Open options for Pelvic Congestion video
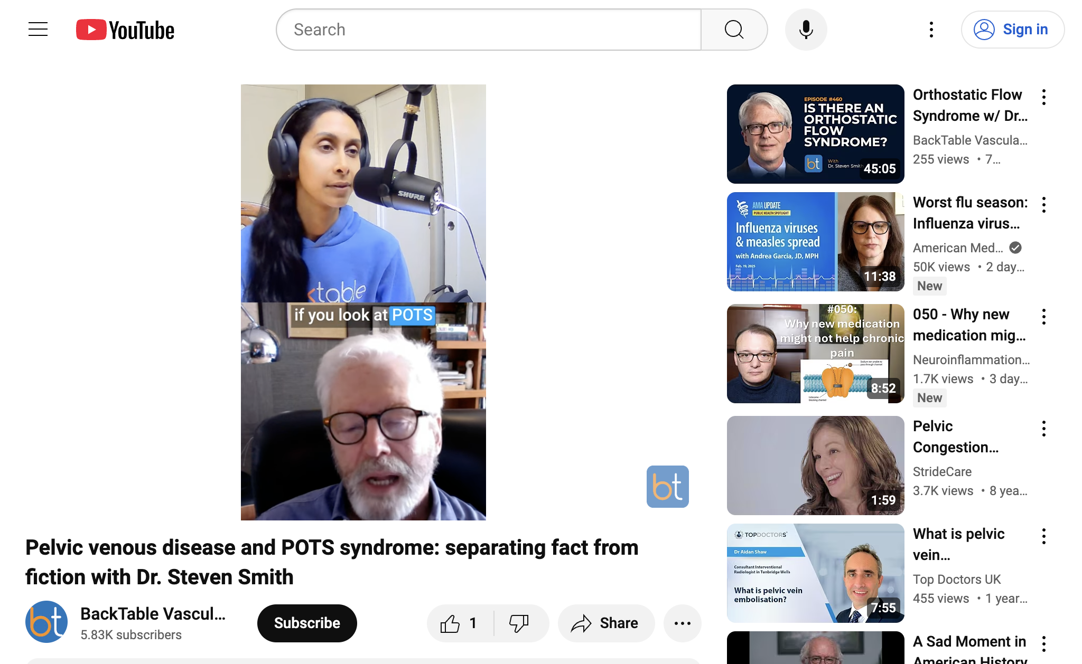The width and height of the screenshot is (1082, 664). (1044, 429)
